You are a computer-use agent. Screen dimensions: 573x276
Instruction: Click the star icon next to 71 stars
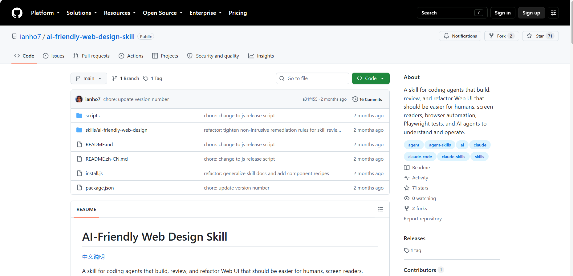point(407,188)
